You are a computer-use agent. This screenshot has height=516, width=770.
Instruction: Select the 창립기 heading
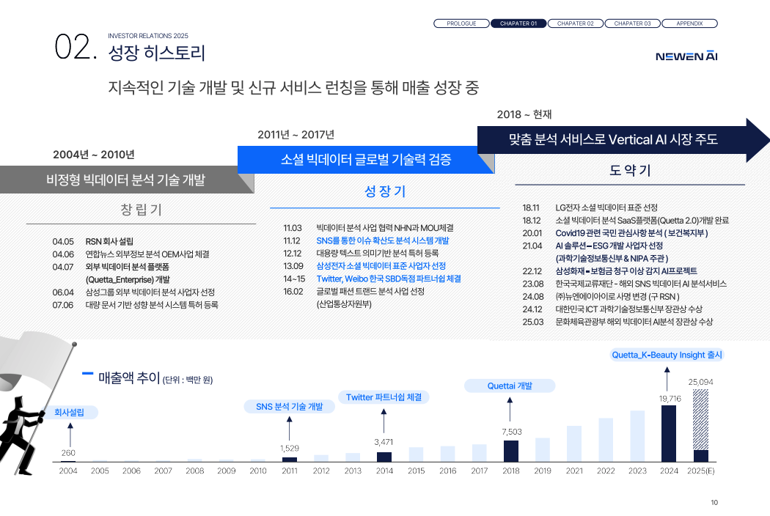pyautogui.click(x=141, y=210)
